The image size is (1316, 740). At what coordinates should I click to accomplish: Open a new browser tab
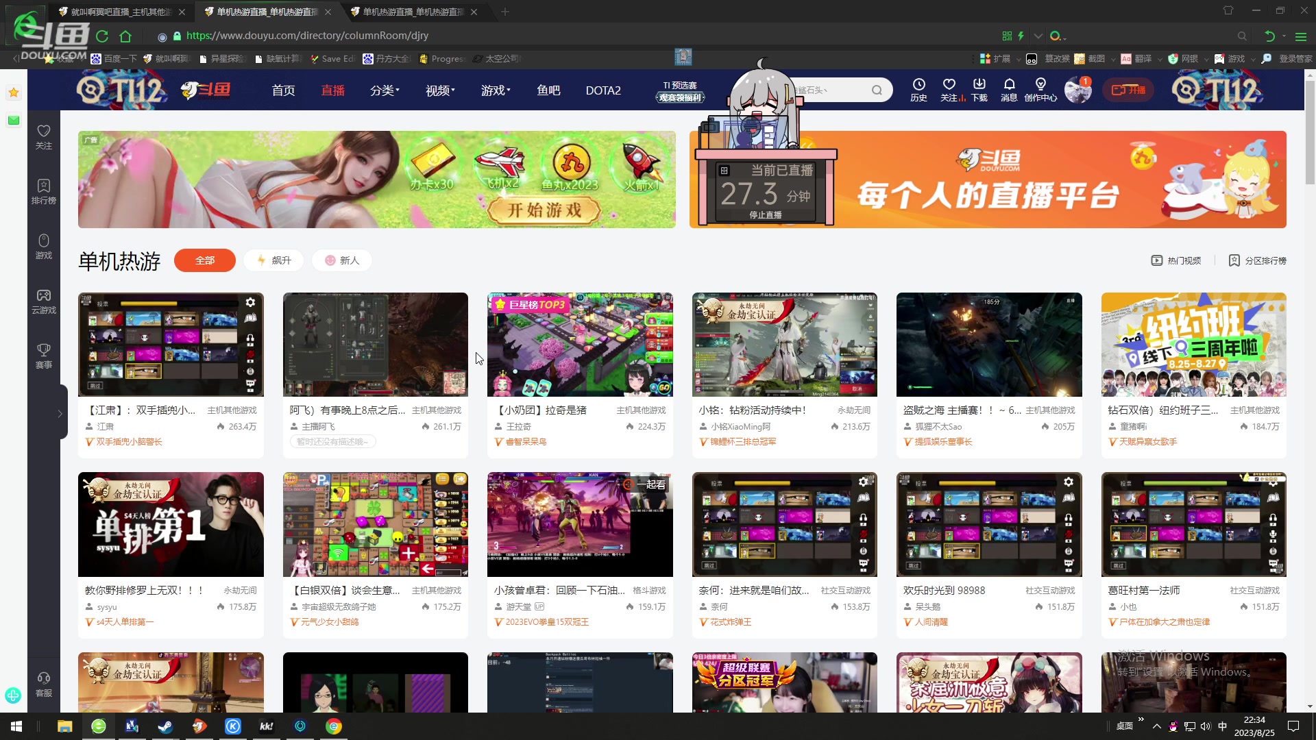point(505,12)
